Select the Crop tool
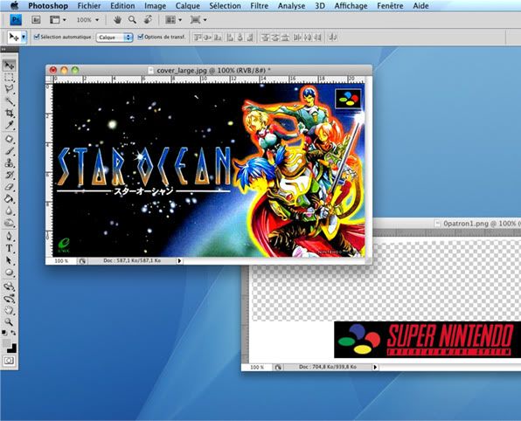The width and height of the screenshot is (521, 421). (x=9, y=114)
